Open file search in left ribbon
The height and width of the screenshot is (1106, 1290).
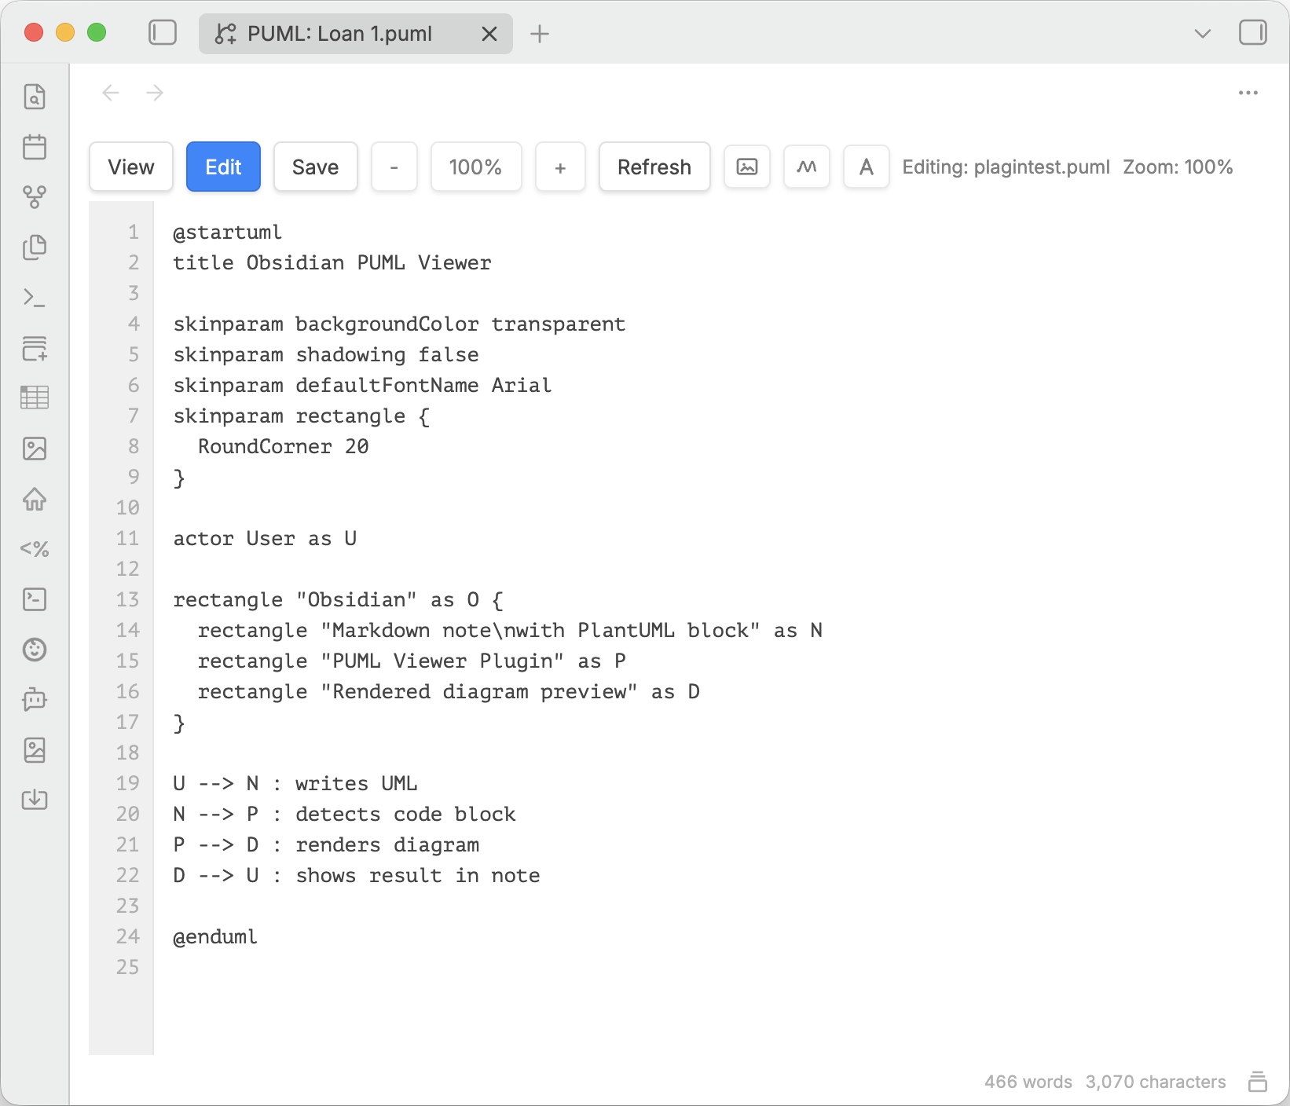point(35,97)
